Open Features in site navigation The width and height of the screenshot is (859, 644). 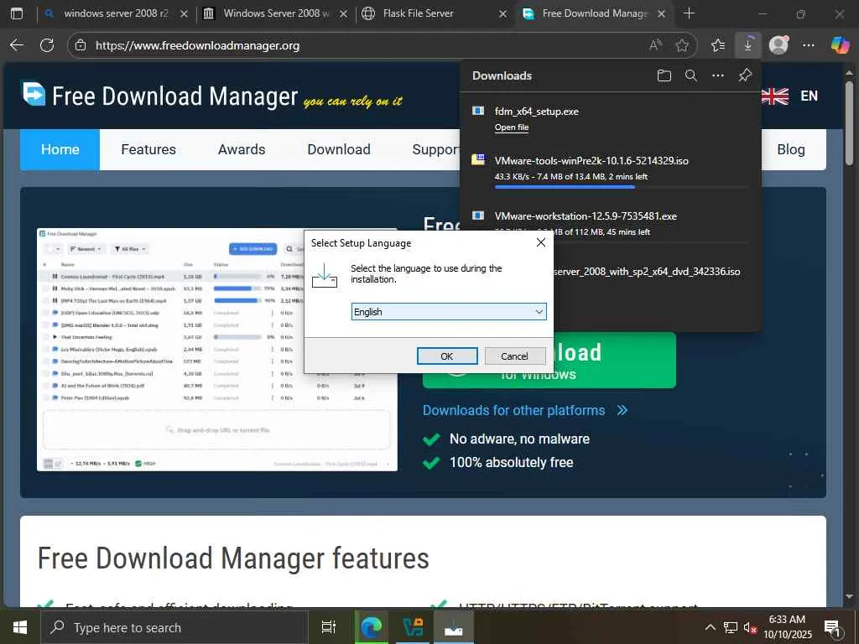point(148,149)
